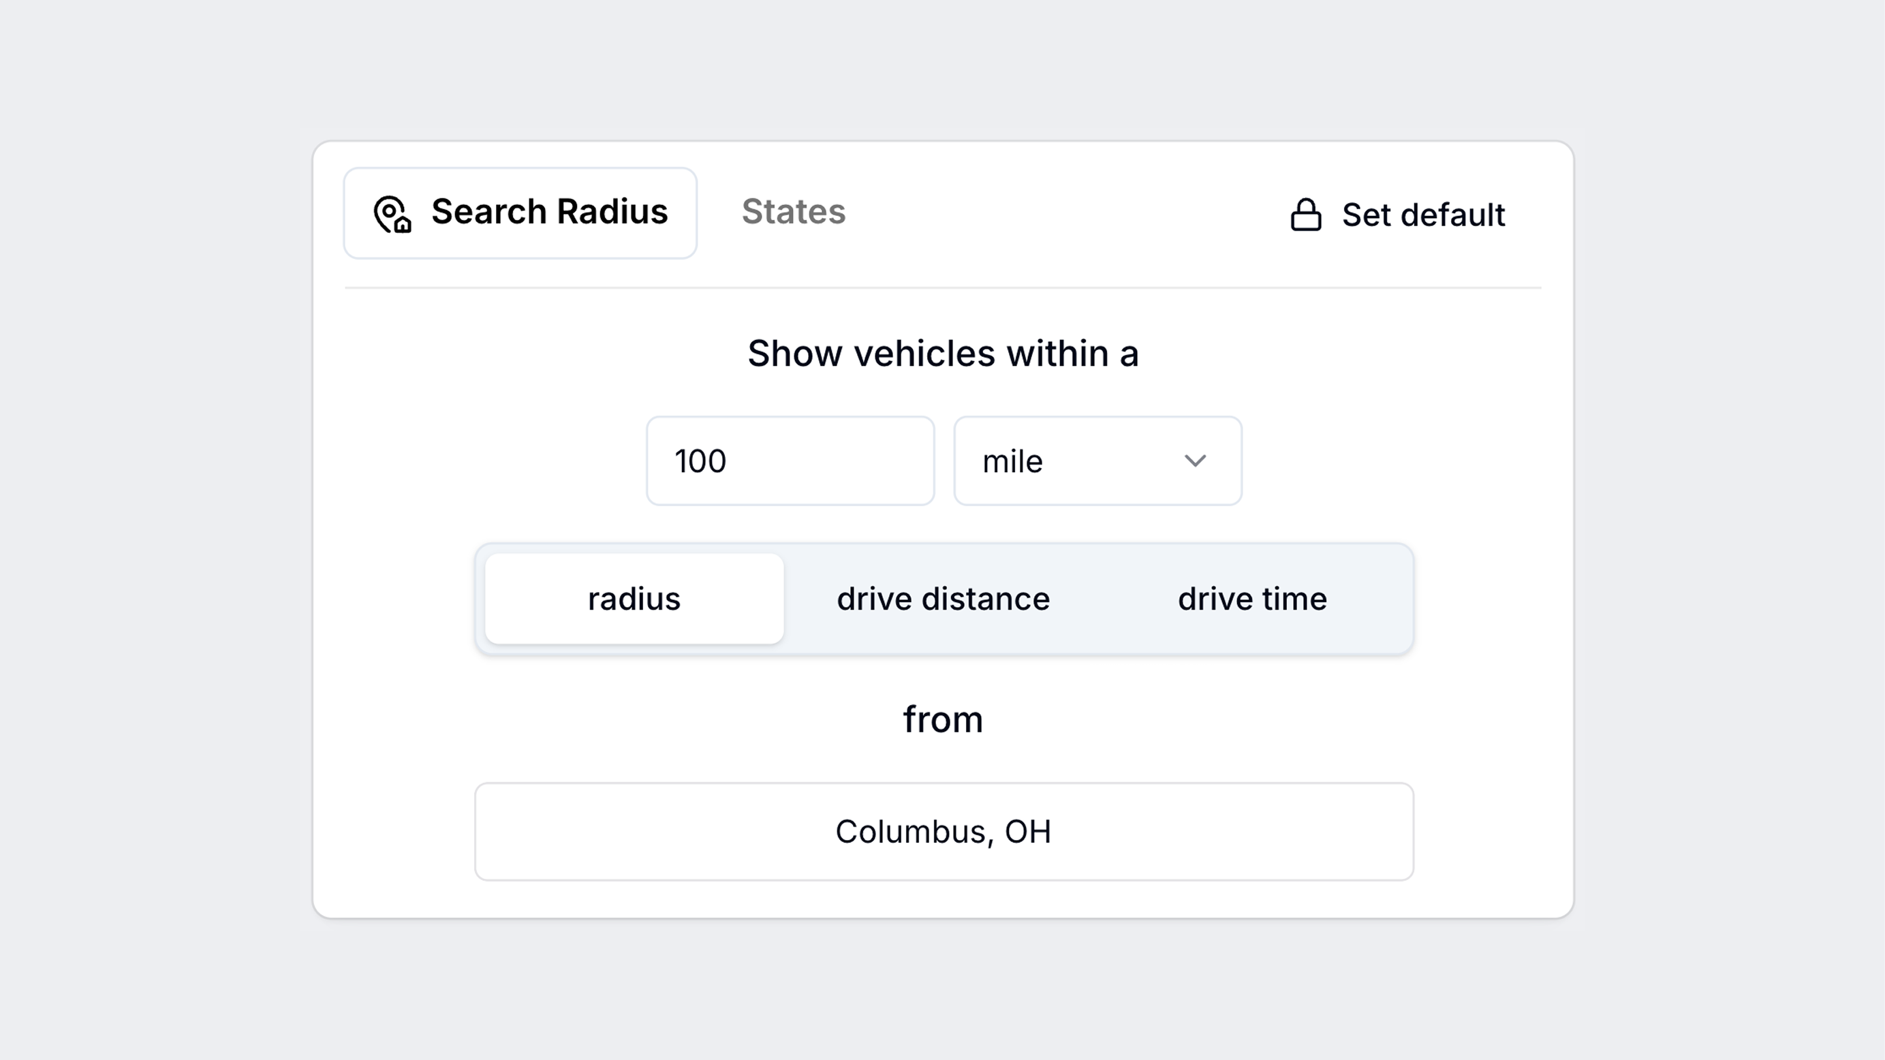
Task: Click the 'from' label text
Action: click(x=944, y=719)
